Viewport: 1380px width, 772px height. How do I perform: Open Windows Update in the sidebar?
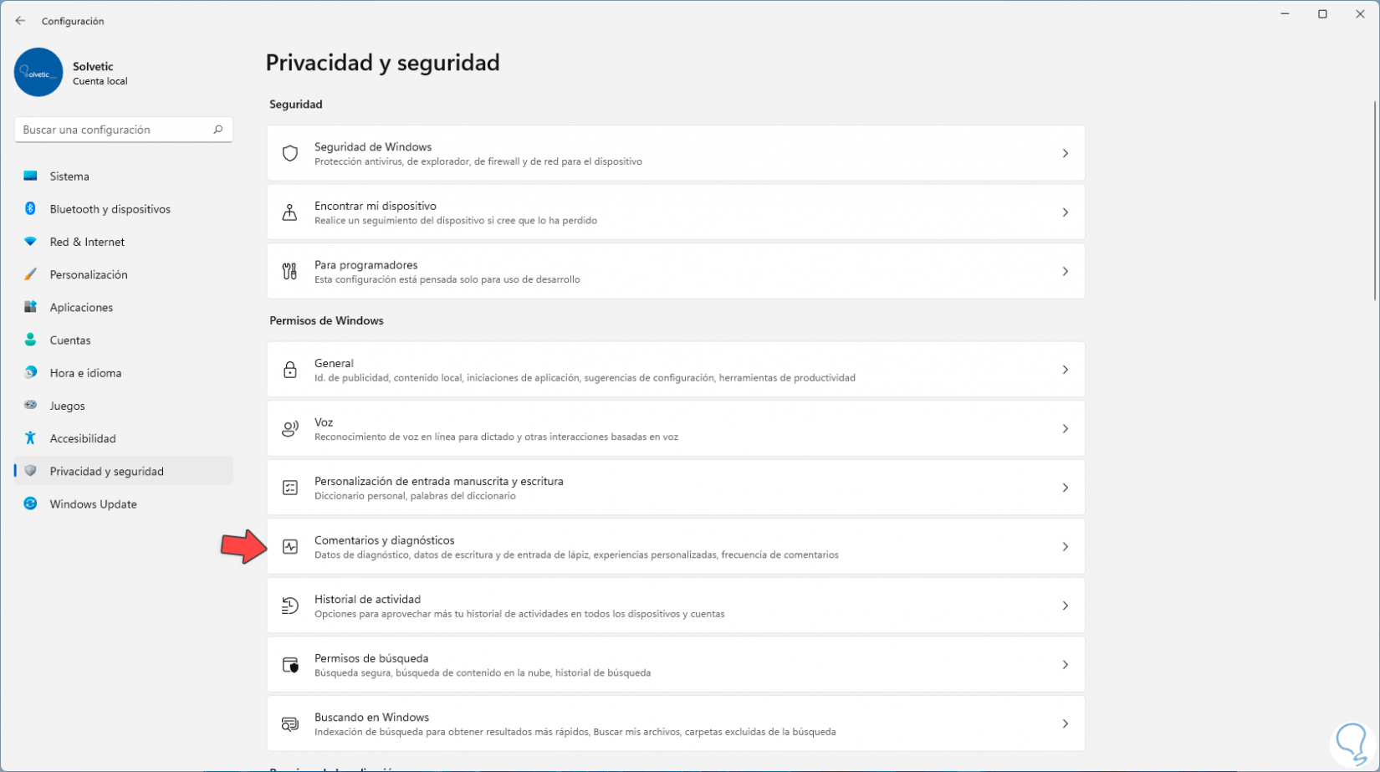[93, 504]
